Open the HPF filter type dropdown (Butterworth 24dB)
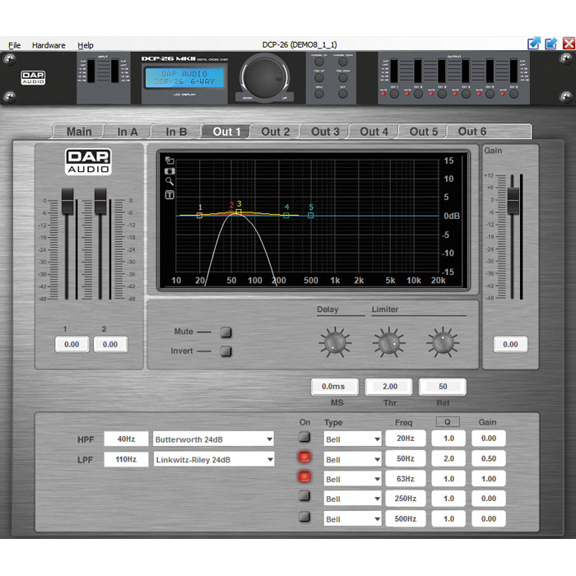The width and height of the screenshot is (576, 576). coord(213,439)
